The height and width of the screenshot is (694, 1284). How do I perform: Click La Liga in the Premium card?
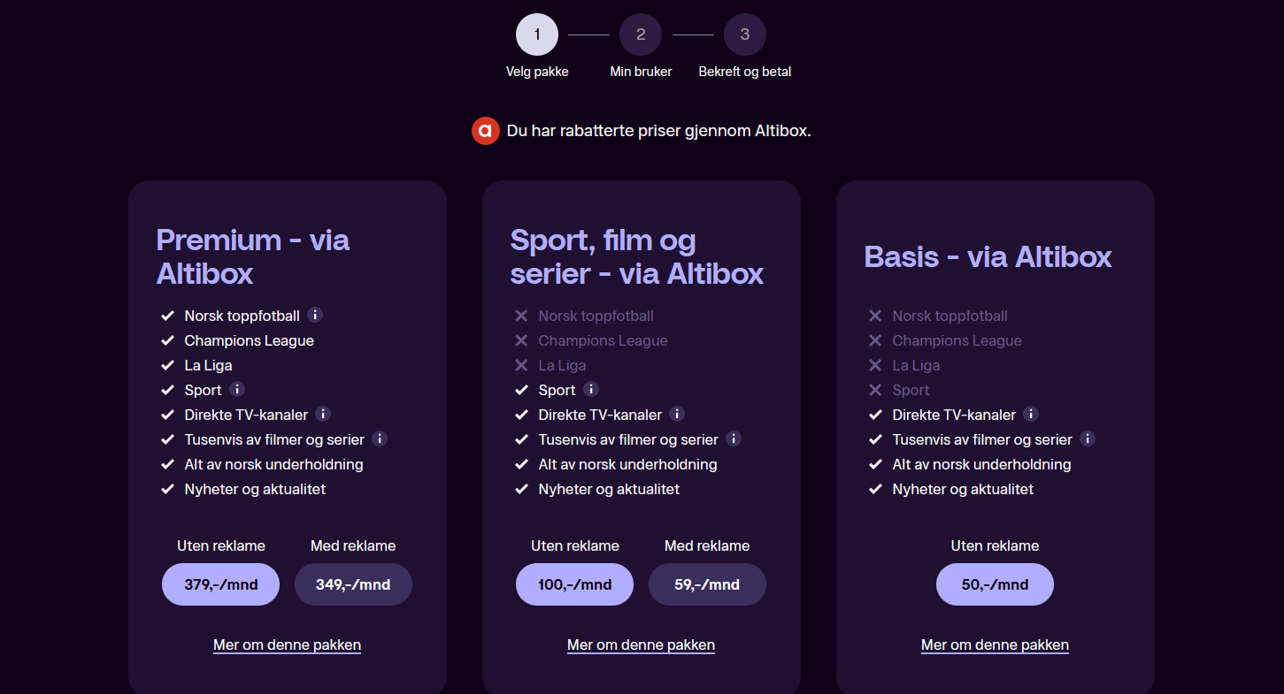[x=208, y=365]
